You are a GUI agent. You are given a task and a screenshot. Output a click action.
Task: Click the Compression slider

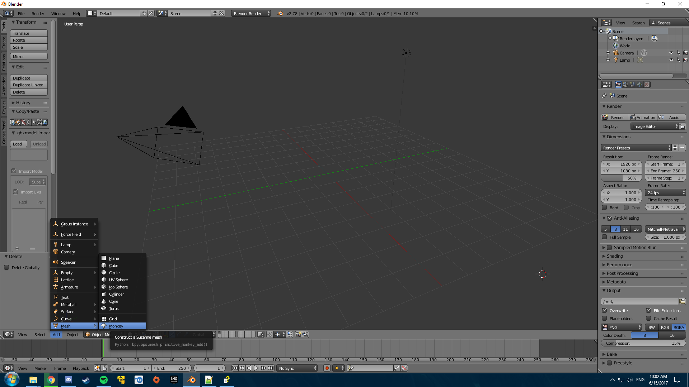(x=643, y=343)
